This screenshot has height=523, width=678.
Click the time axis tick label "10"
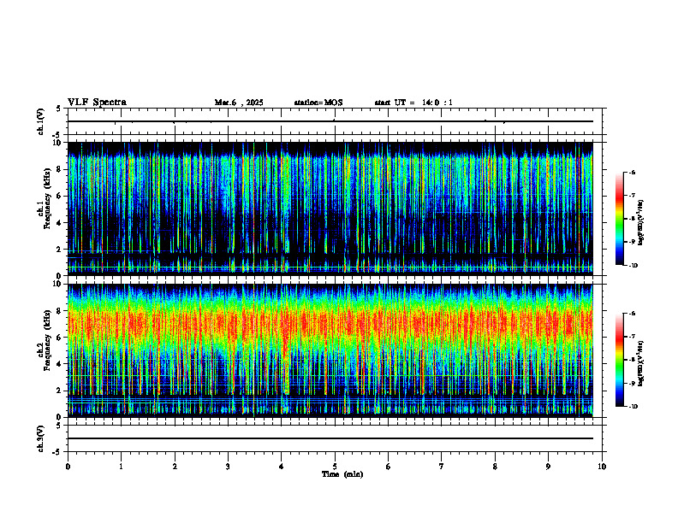[x=602, y=467]
